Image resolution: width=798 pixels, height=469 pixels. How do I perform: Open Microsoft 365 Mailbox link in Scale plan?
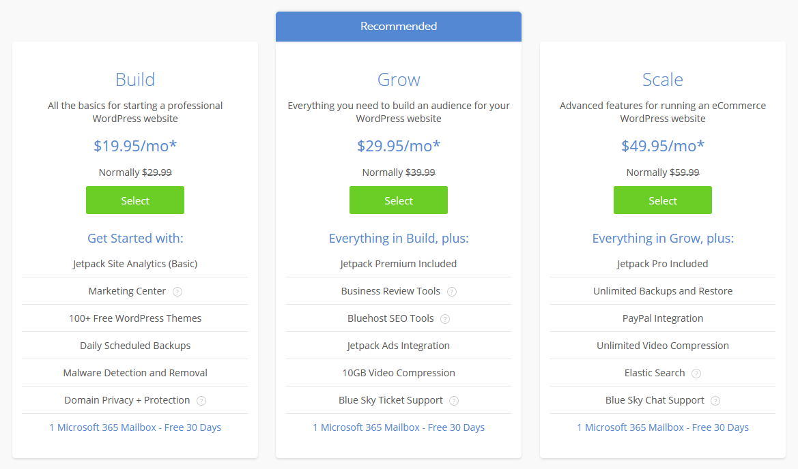point(663,427)
